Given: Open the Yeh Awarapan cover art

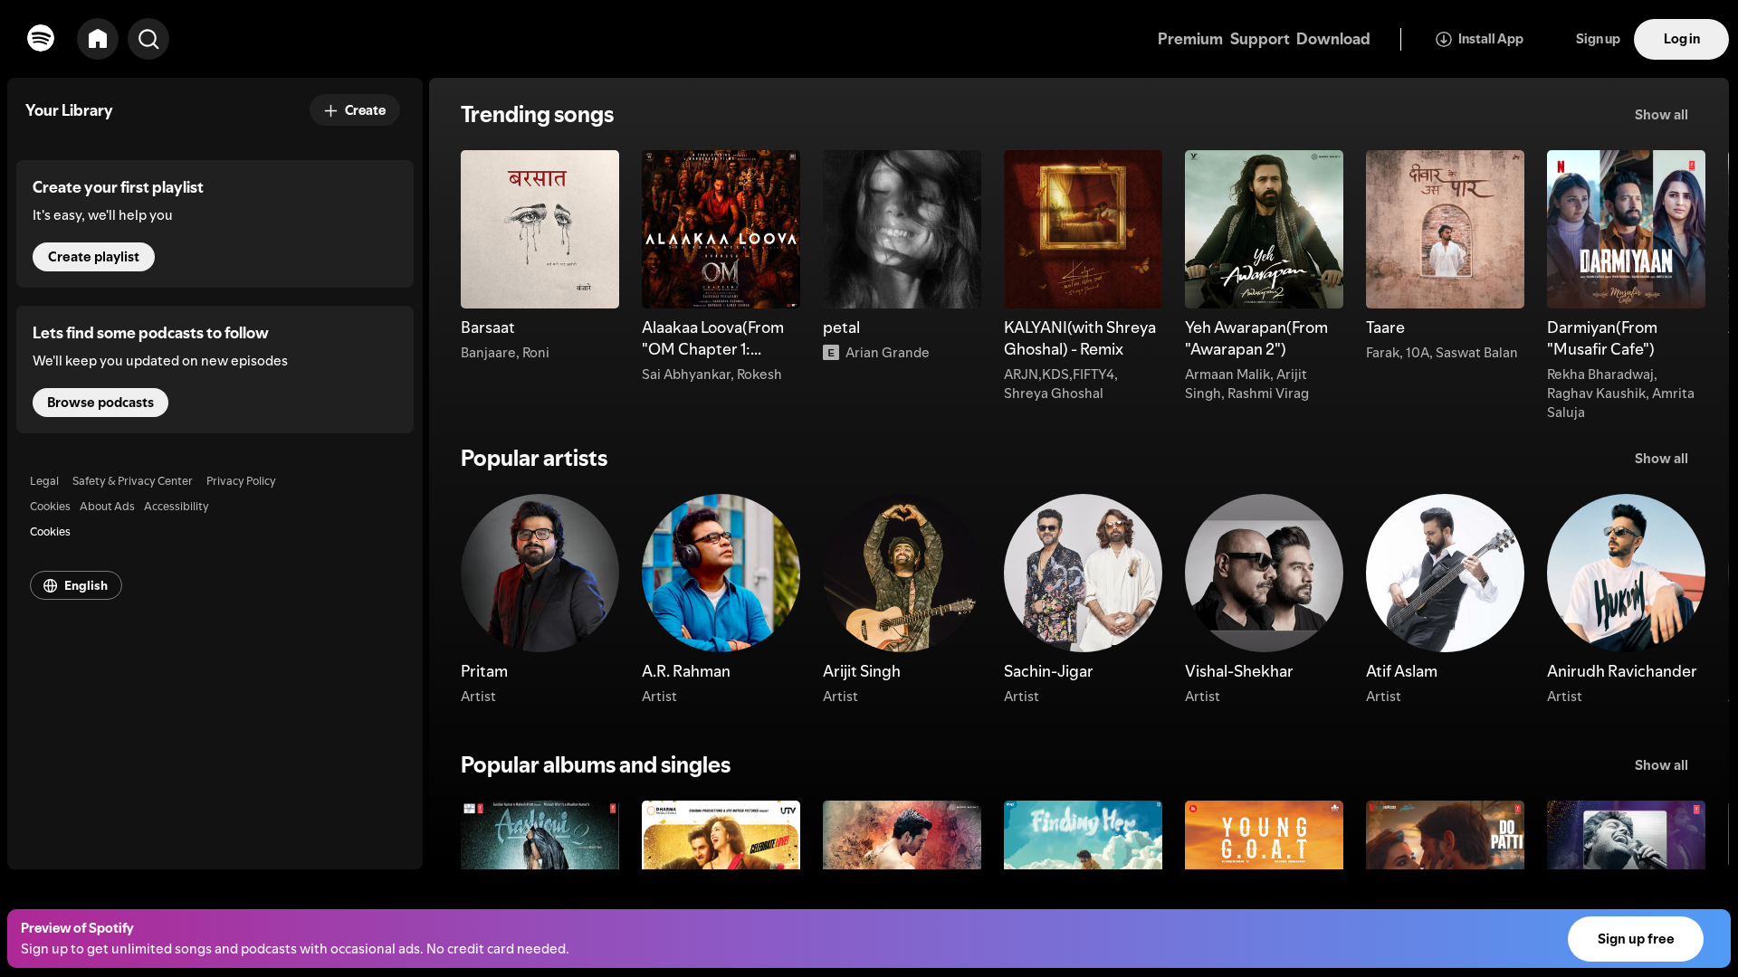Looking at the screenshot, I should point(1264,230).
